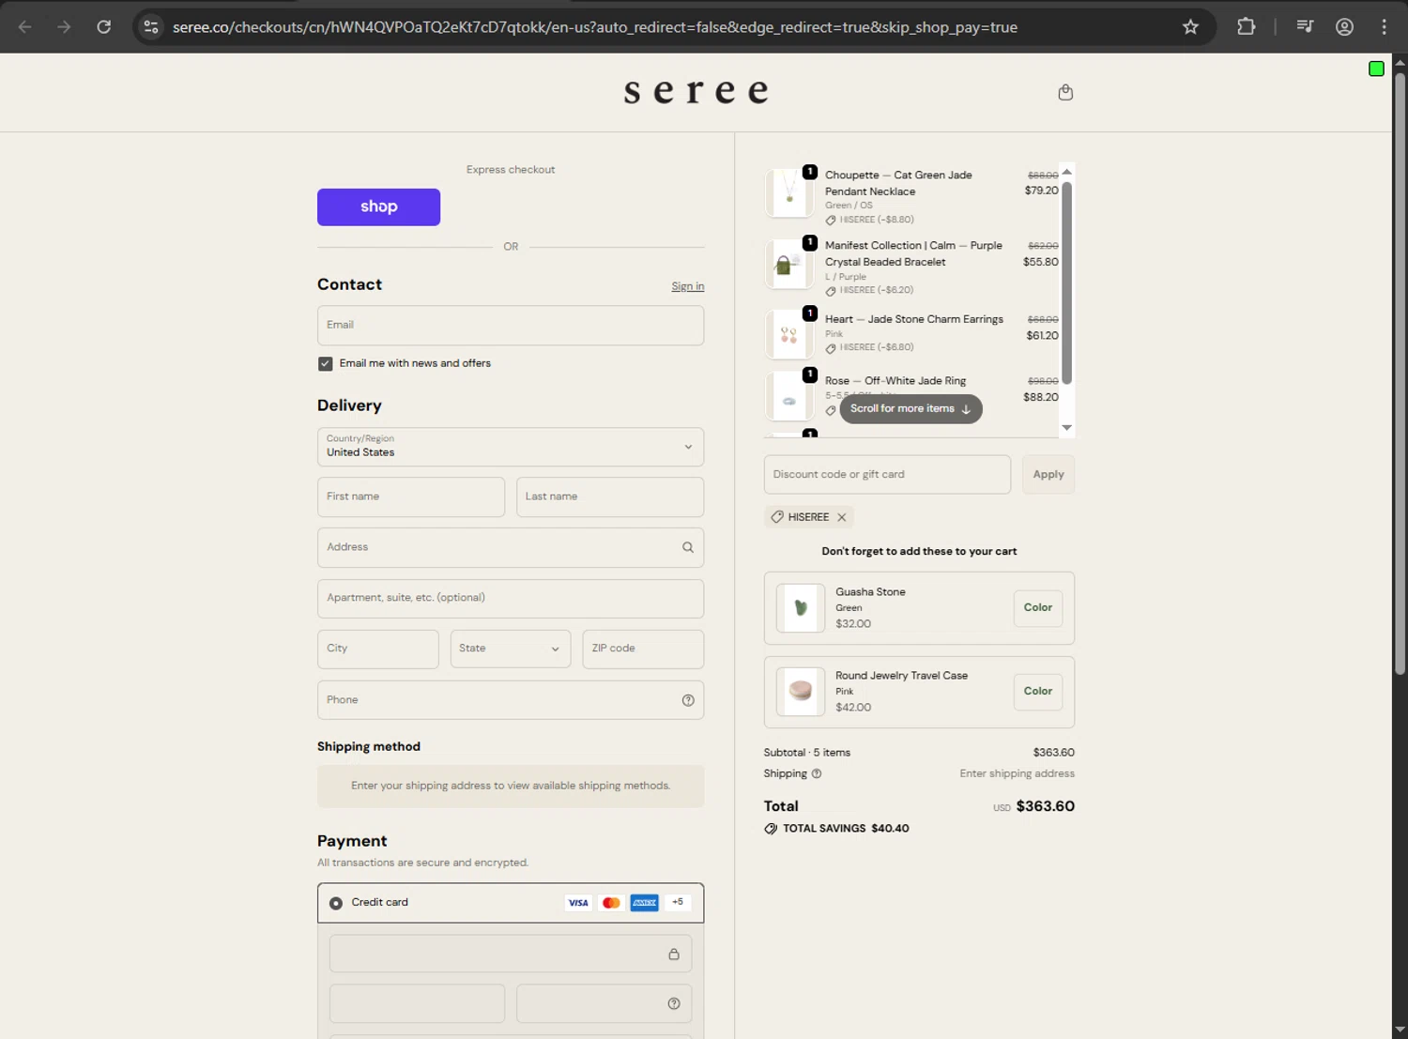Click the Phone field

[511, 700]
